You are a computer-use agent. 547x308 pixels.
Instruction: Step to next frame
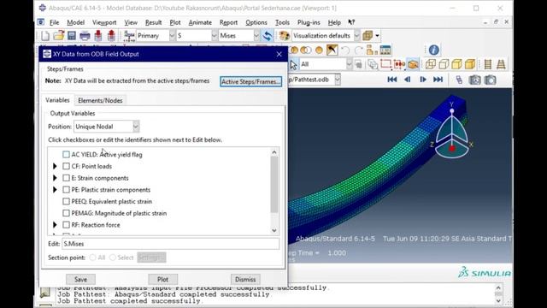(x=423, y=80)
